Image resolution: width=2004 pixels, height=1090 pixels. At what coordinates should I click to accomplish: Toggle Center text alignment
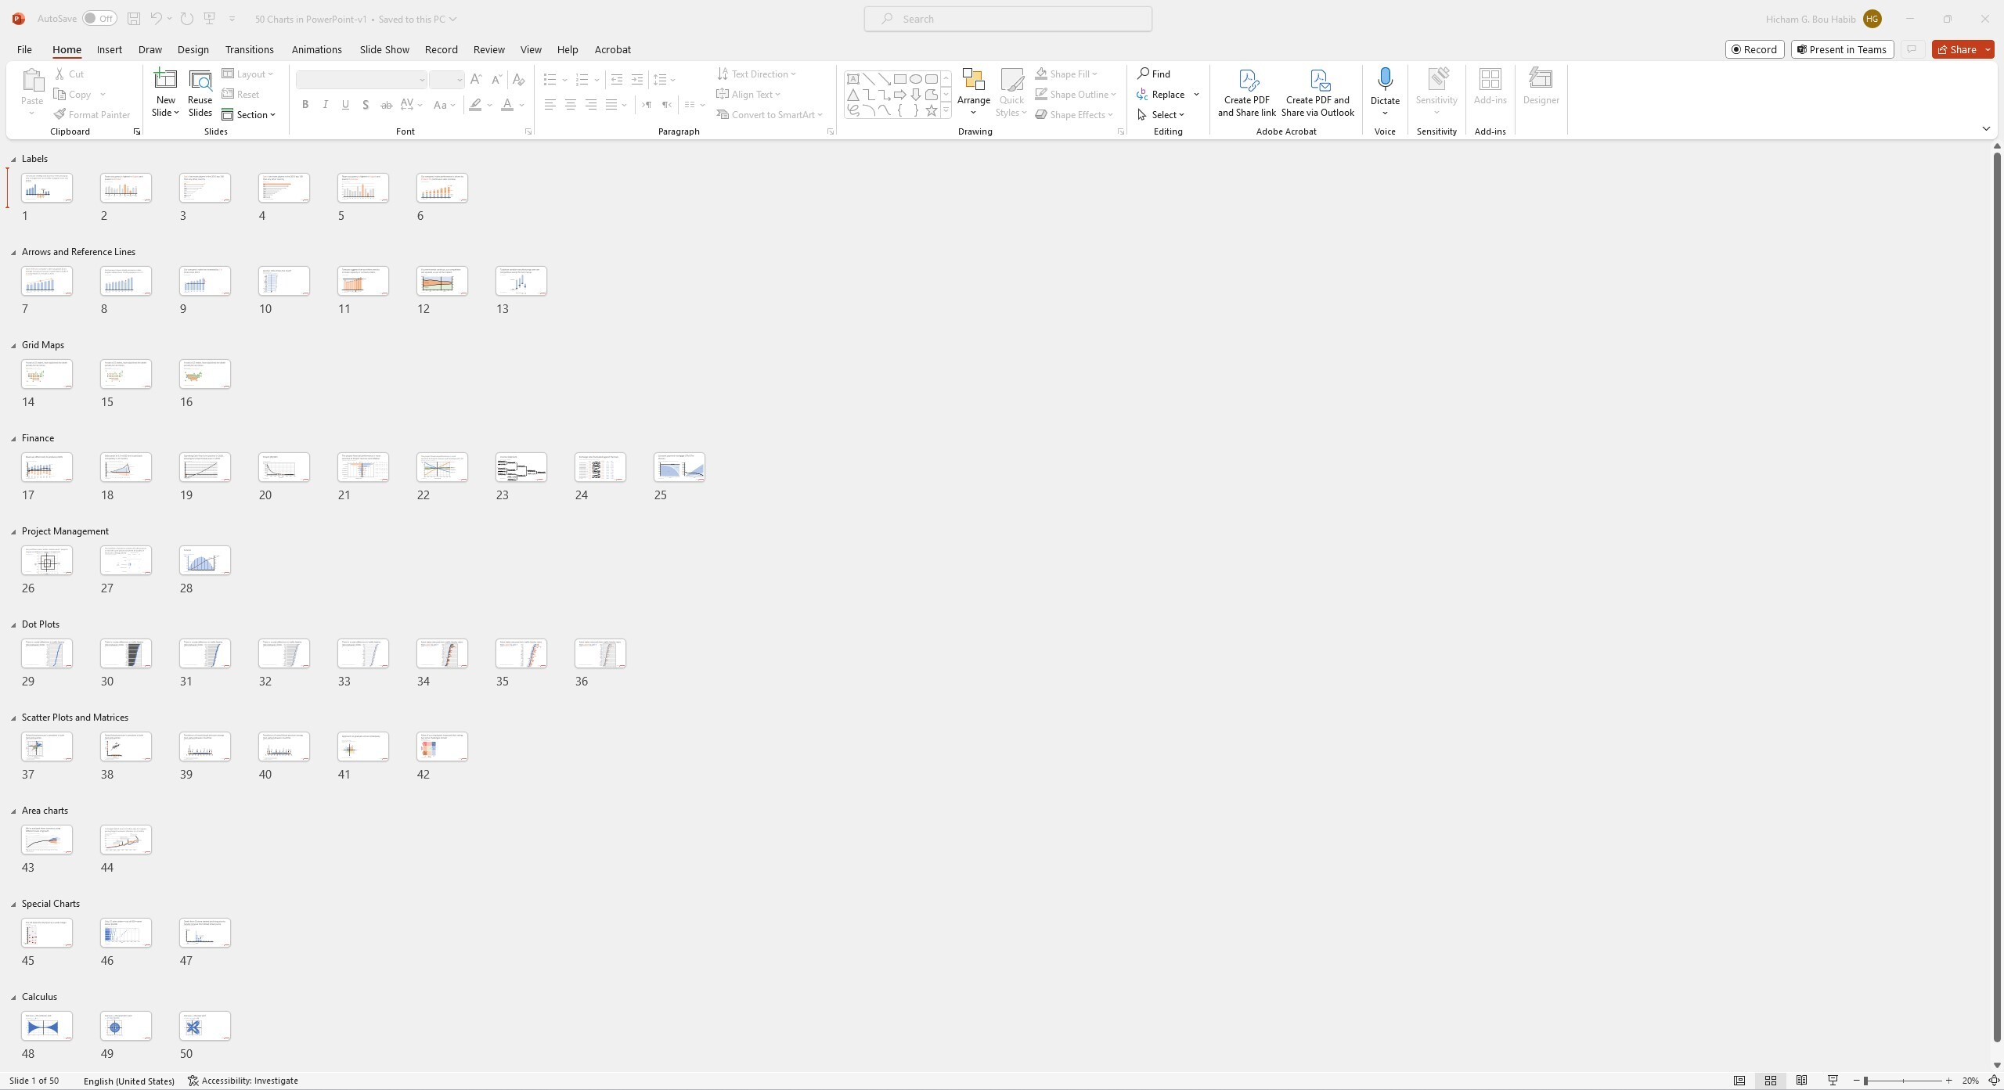click(x=571, y=105)
